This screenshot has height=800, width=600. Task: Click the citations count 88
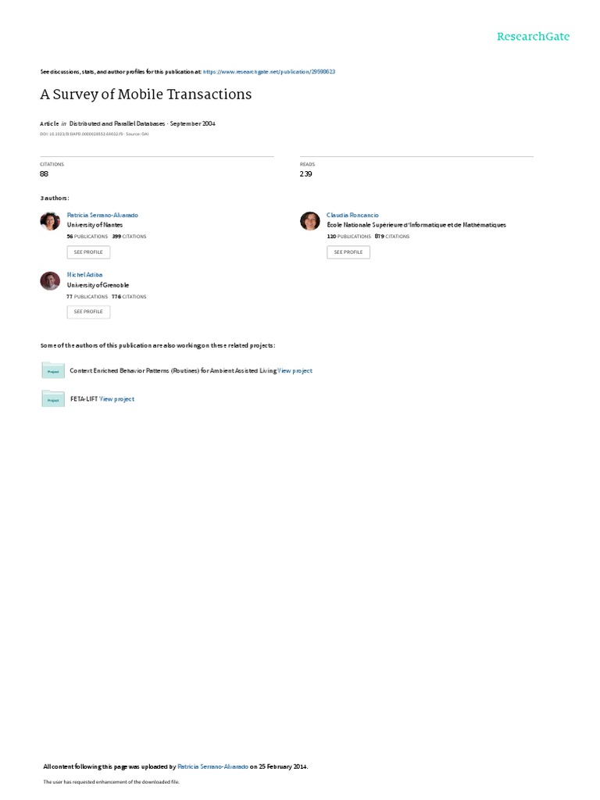(45, 174)
